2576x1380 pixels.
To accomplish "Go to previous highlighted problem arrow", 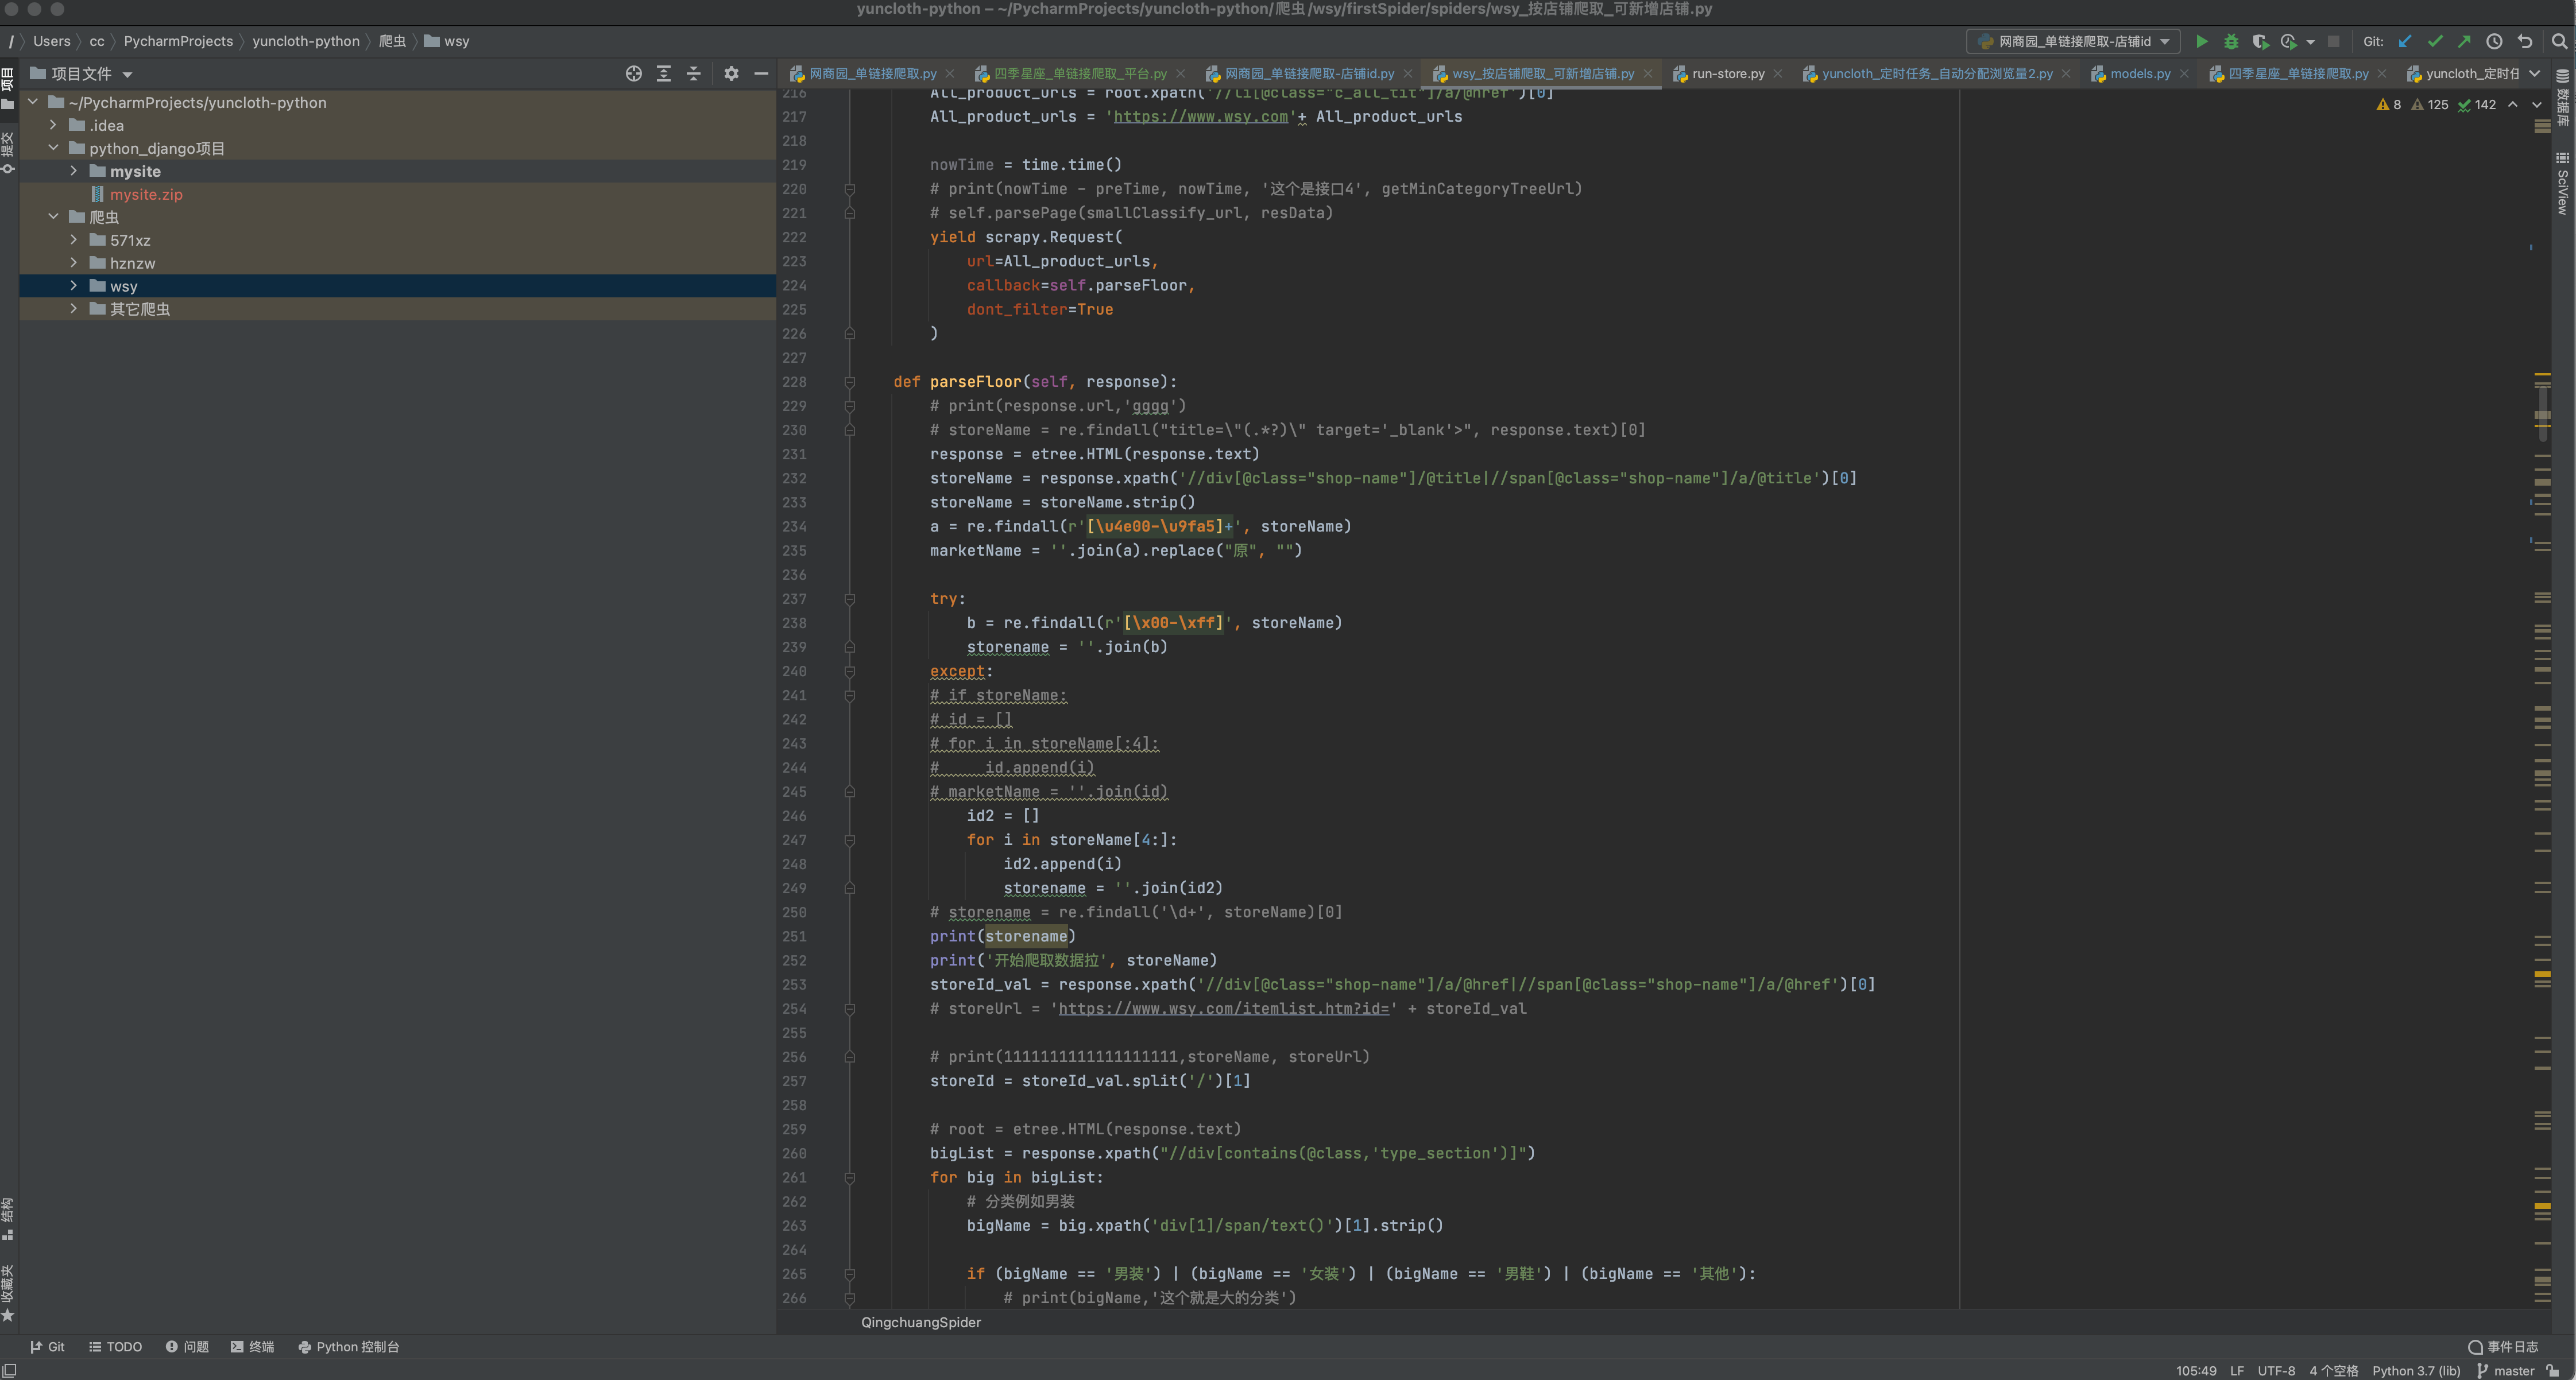I will (x=2512, y=105).
